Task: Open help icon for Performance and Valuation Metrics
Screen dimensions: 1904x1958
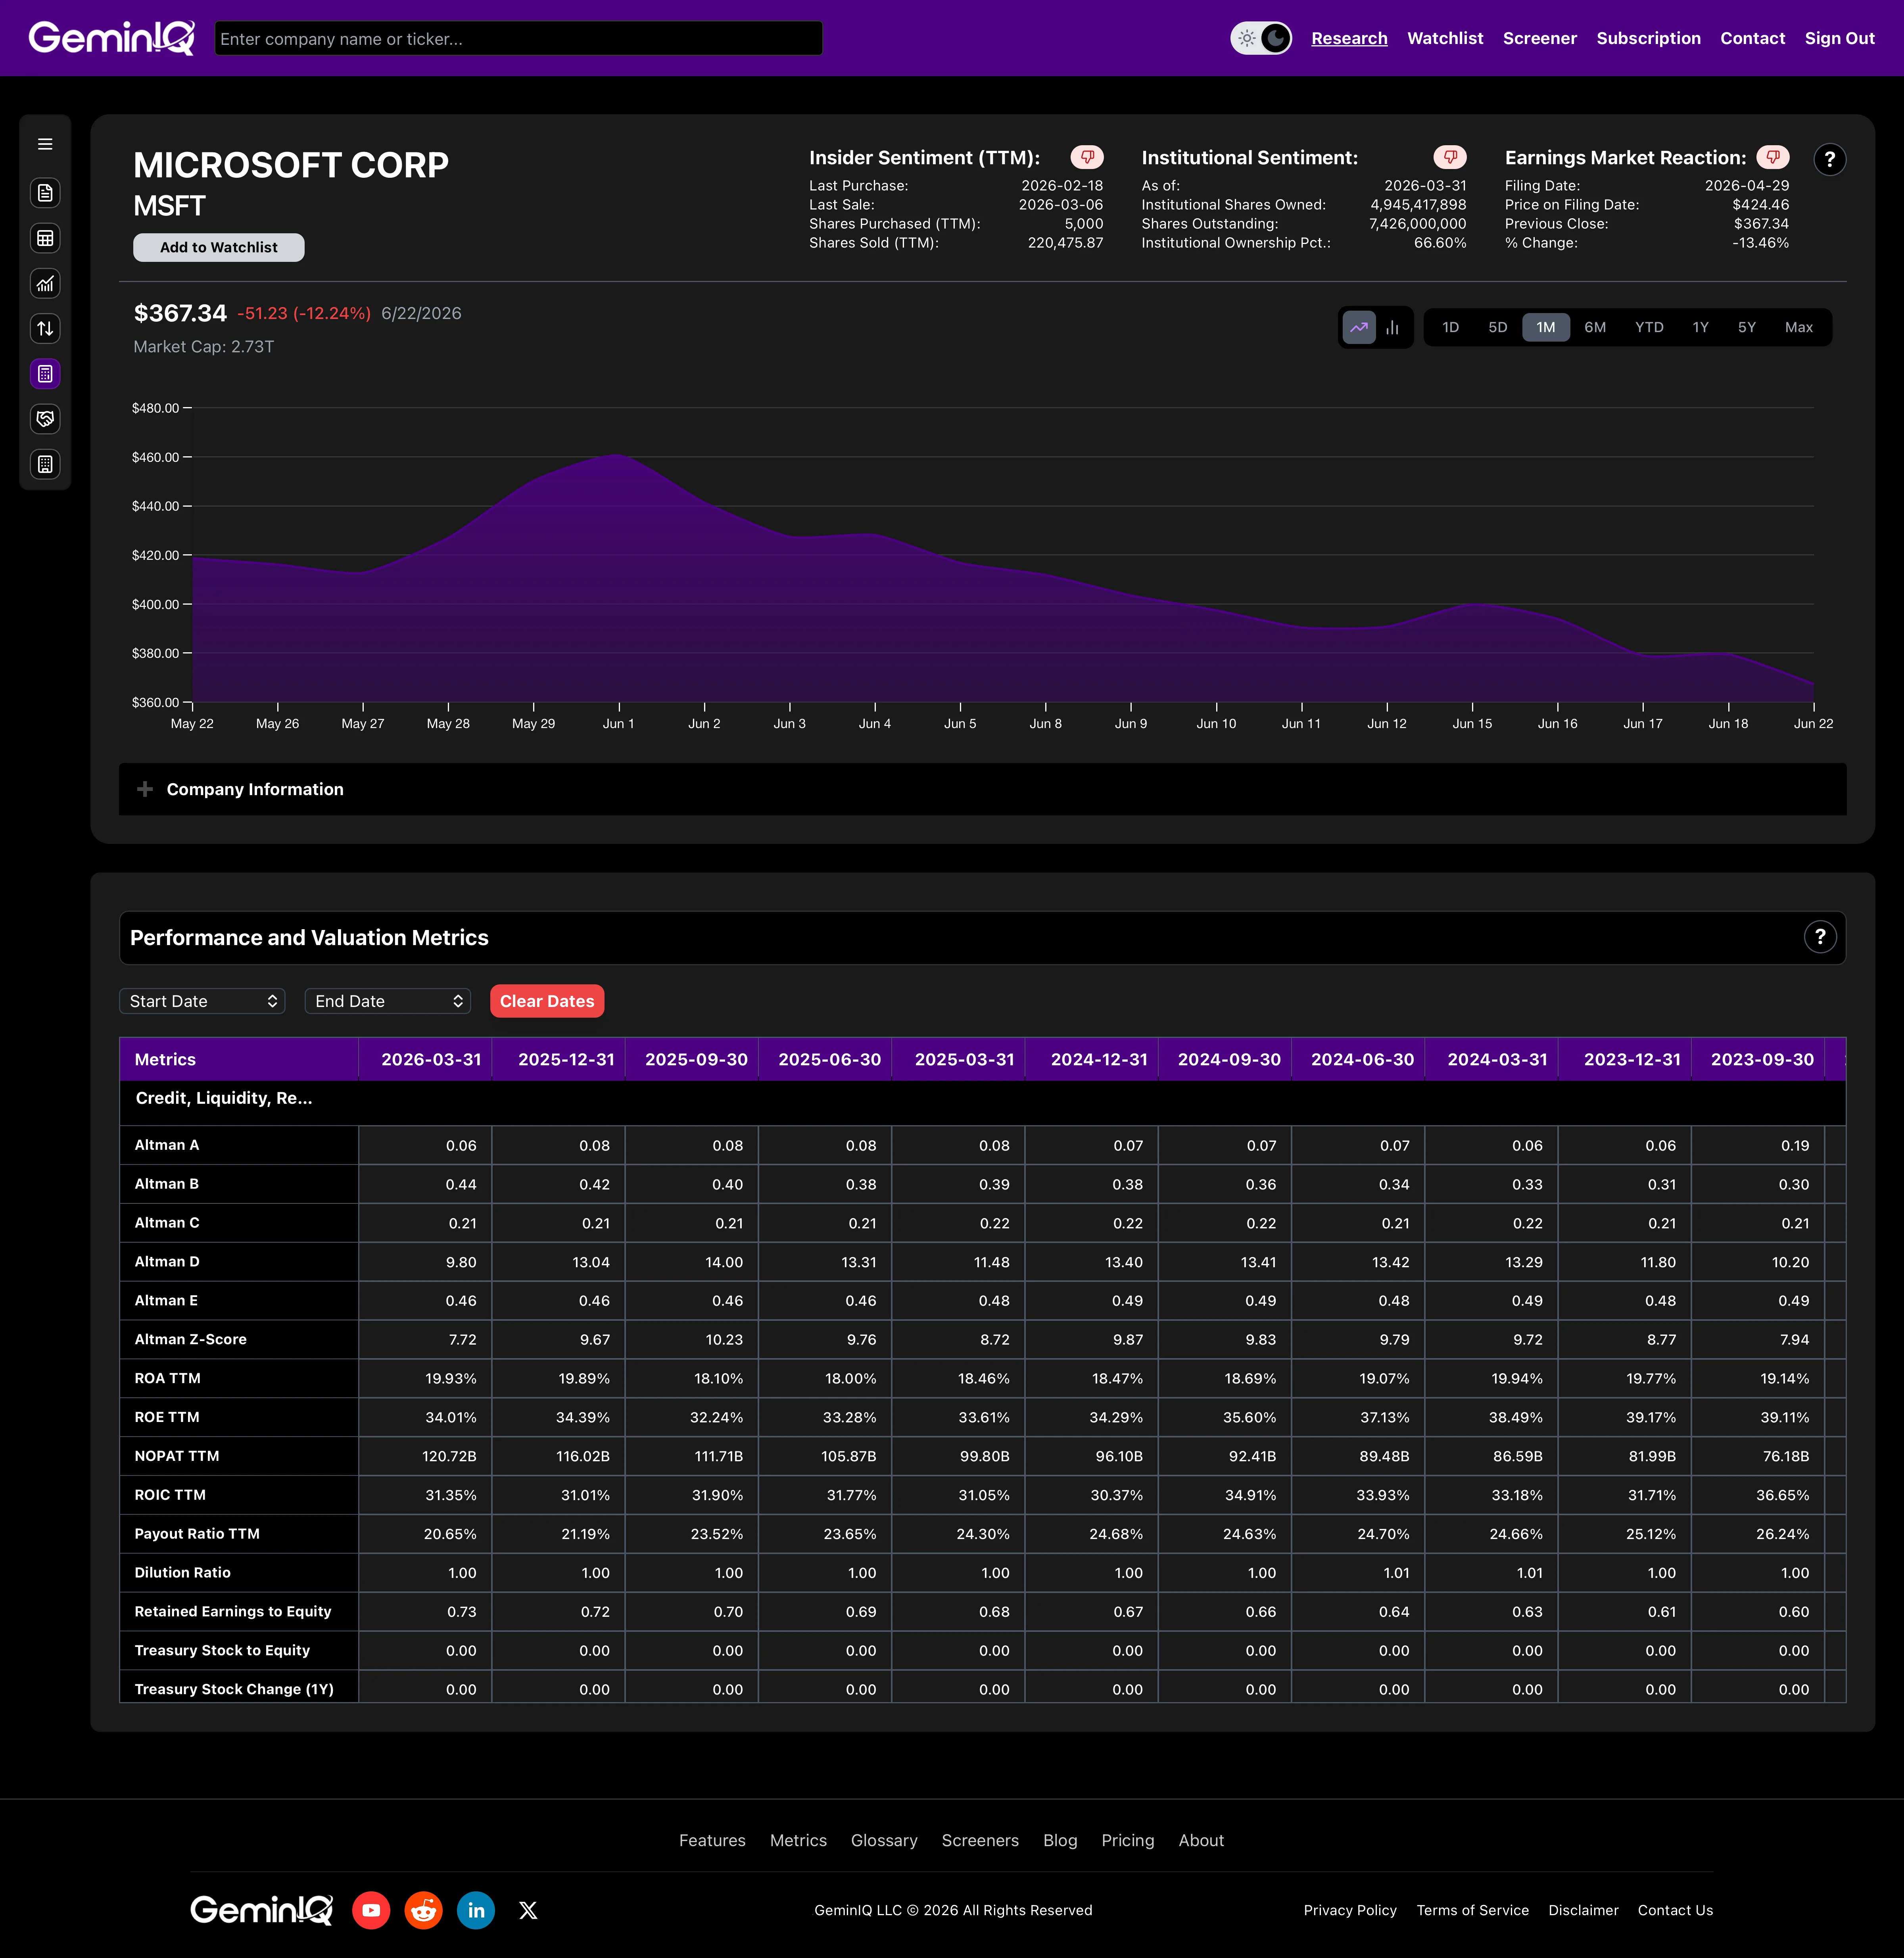Action: point(1820,937)
